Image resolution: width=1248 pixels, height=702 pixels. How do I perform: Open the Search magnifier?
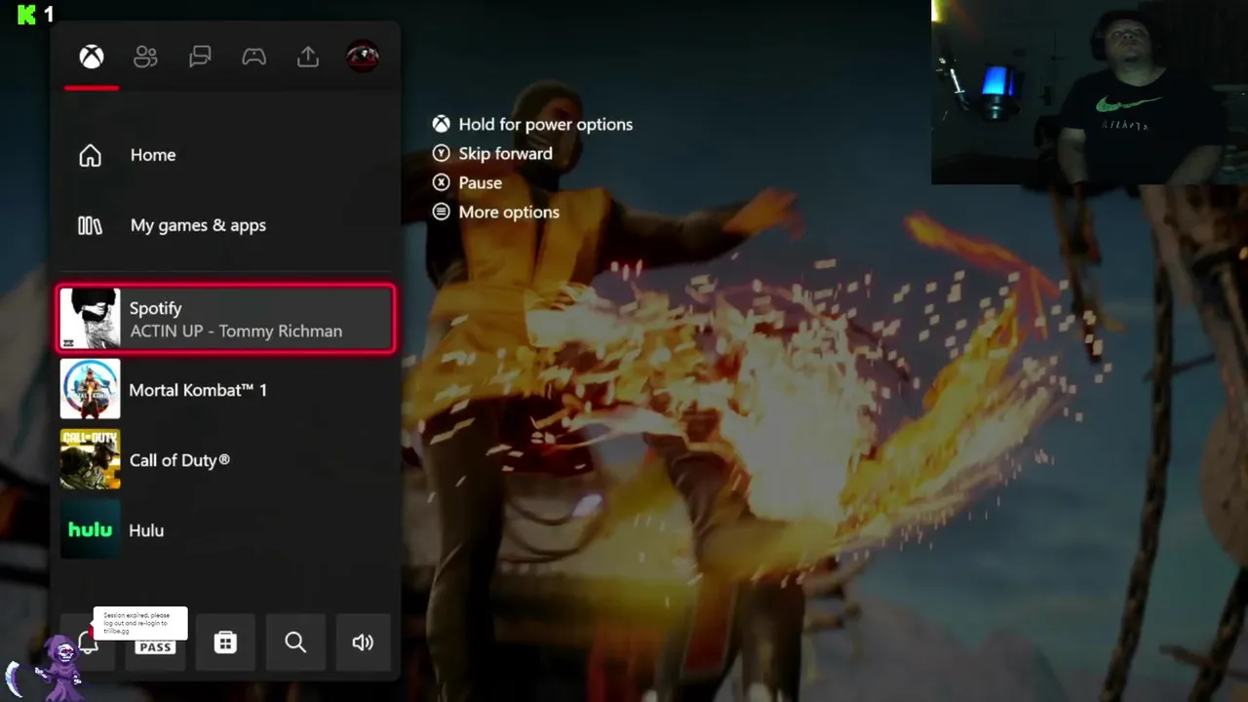295,642
